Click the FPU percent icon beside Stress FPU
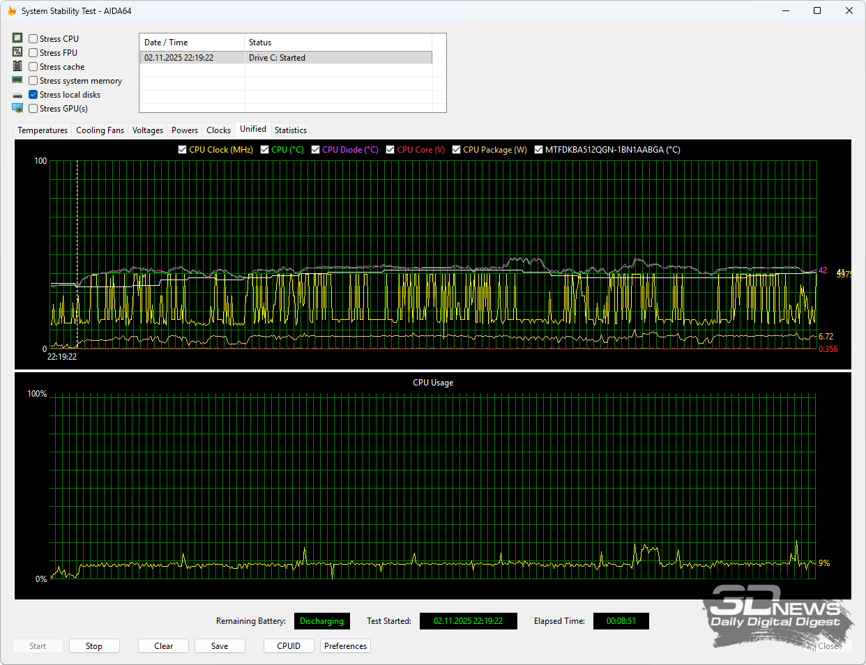 (17, 52)
